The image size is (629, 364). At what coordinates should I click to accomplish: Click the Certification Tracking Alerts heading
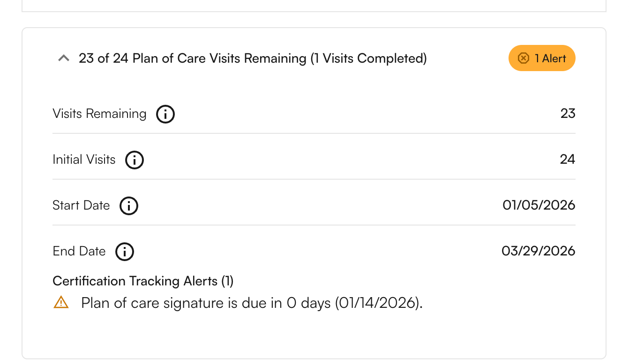pyautogui.click(x=143, y=281)
